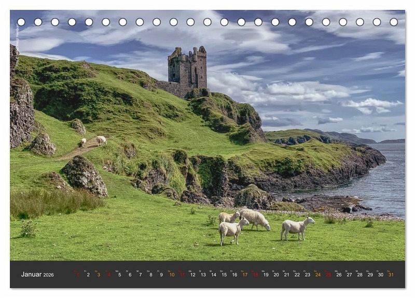Click the red Sunday 25 date
The image size is (415, 298).
tap(328, 275)
